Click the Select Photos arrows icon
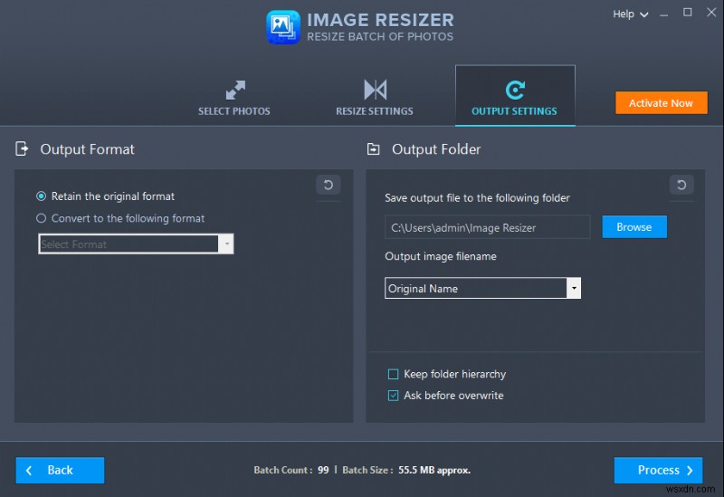The image size is (724, 497). [235, 90]
